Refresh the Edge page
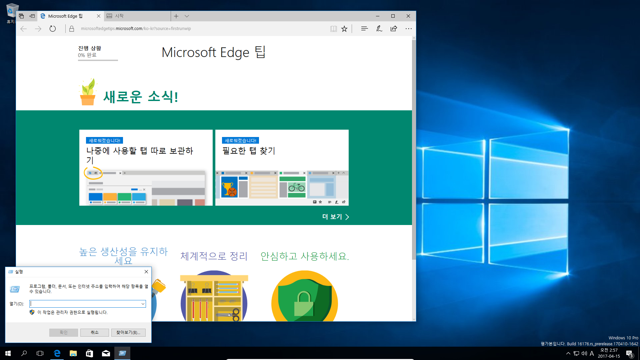 (x=53, y=29)
